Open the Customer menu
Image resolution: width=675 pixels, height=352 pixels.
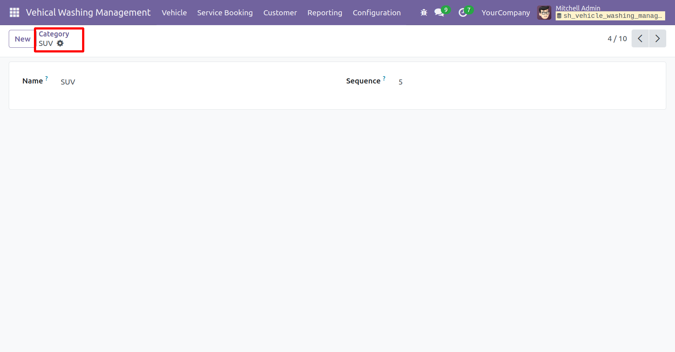coord(280,12)
